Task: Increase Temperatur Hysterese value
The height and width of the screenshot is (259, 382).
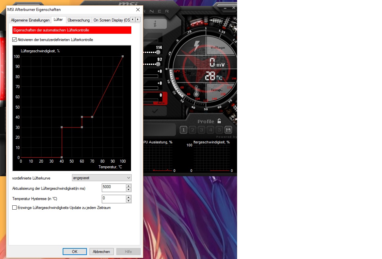Action: 129,197
